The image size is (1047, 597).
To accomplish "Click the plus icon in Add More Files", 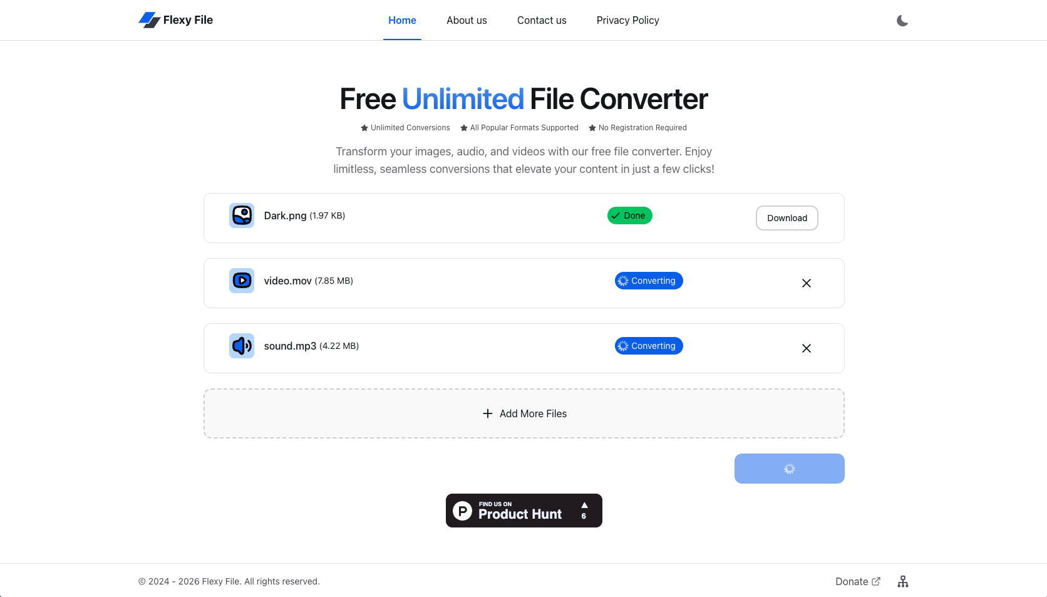I will point(487,413).
